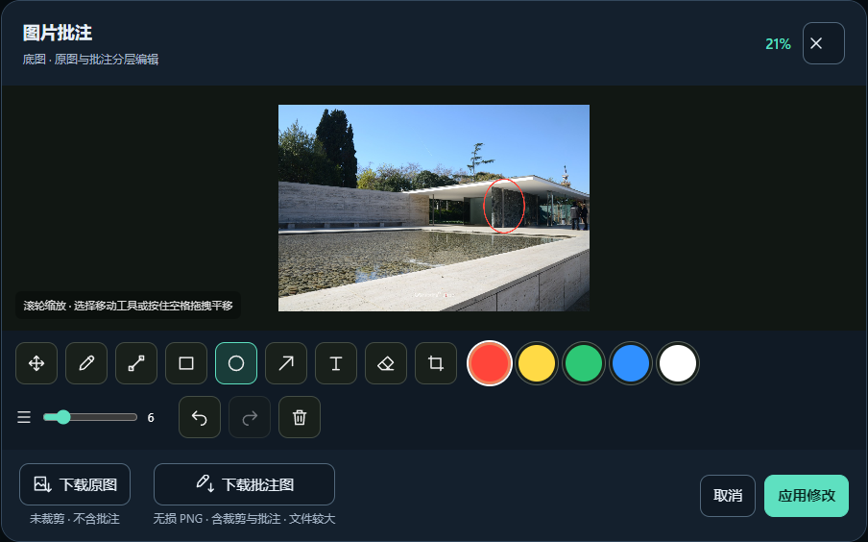Image resolution: width=868 pixels, height=542 pixels.
Task: Select the move/pan tool
Action: click(x=36, y=363)
